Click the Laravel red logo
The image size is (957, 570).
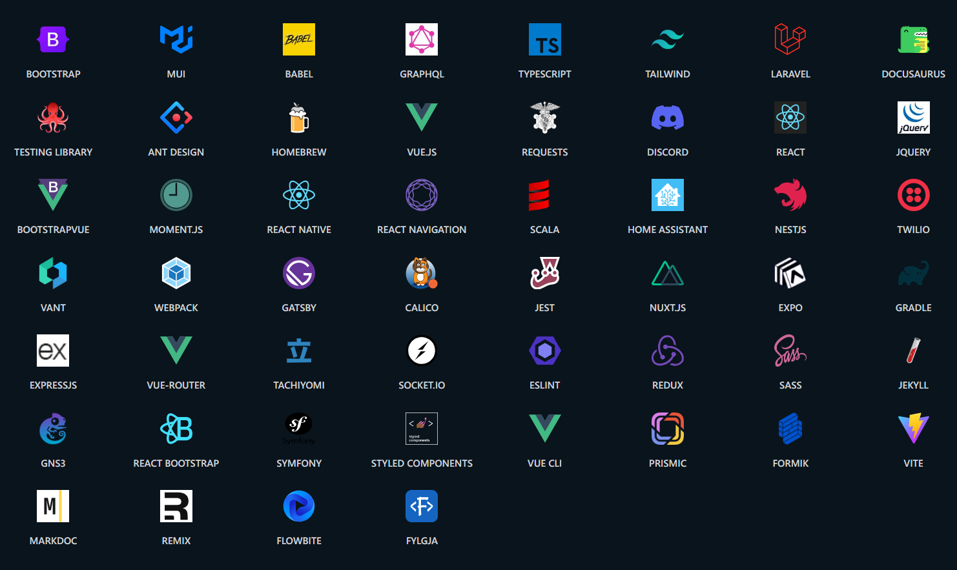point(790,39)
